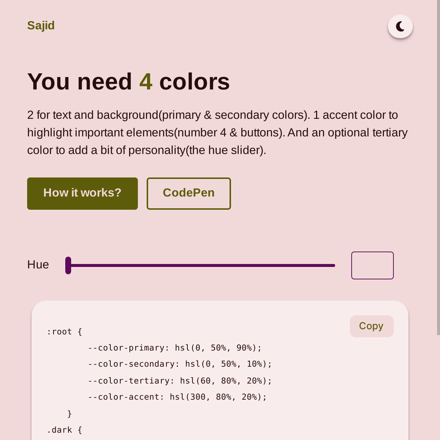Copy the CSS code with the Copy button
The width and height of the screenshot is (440, 440).
[x=371, y=326]
